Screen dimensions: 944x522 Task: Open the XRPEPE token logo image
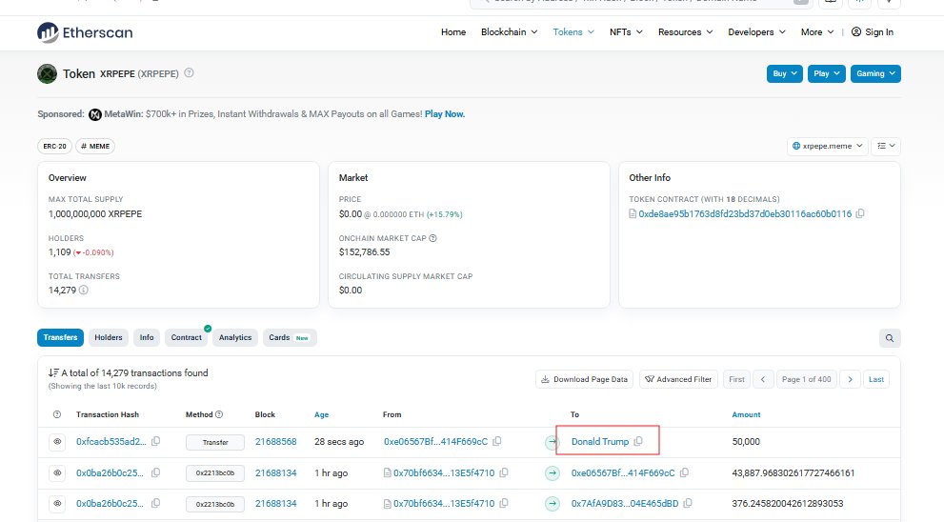pyautogui.click(x=47, y=74)
